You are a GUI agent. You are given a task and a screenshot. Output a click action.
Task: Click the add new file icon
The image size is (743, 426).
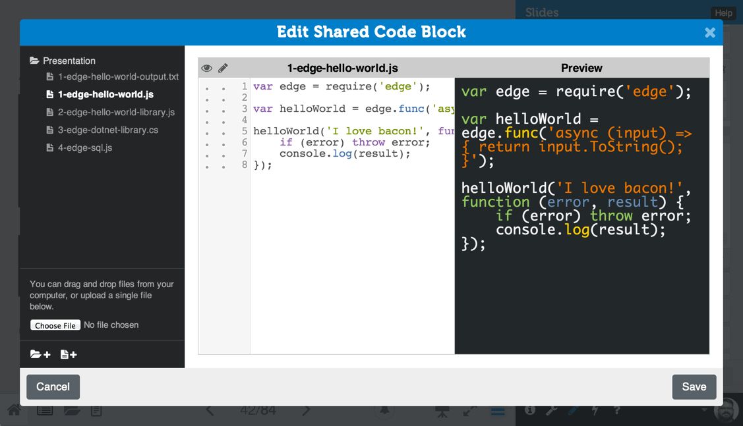pyautogui.click(x=69, y=354)
